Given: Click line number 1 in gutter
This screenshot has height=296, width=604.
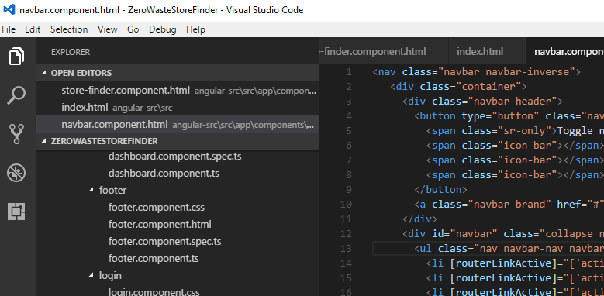Looking at the screenshot, I should pyautogui.click(x=349, y=72).
